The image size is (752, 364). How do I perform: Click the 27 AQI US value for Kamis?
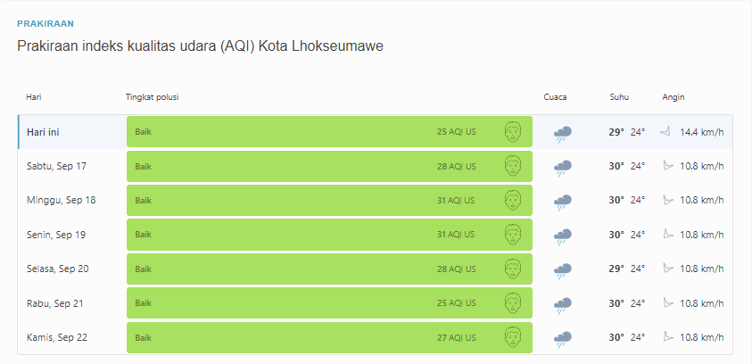[456, 337]
